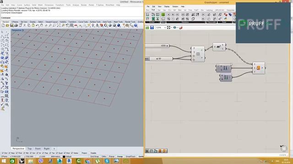Click Zoom Extents icon in Grasshopper canvas toolbar
The height and width of the screenshot is (164, 293).
(168, 27)
